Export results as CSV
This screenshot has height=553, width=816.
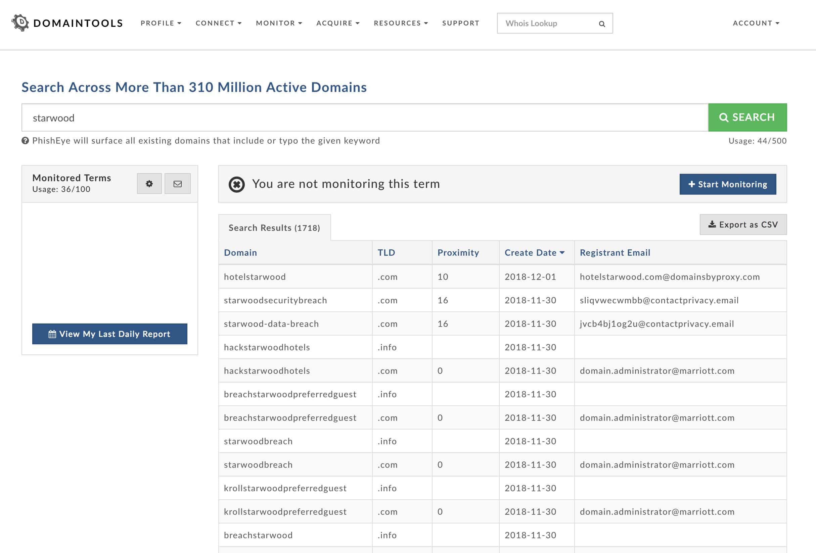point(743,224)
